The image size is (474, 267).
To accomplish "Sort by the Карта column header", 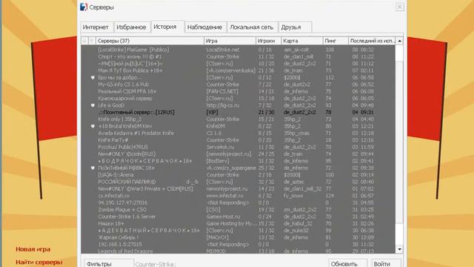I will [x=302, y=41].
